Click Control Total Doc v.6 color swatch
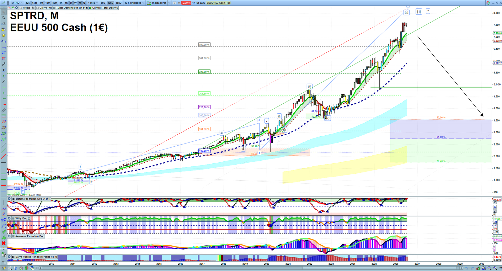Image resolution: width=502 pixels, height=271 pixels. pyautogui.click(x=90, y=8)
